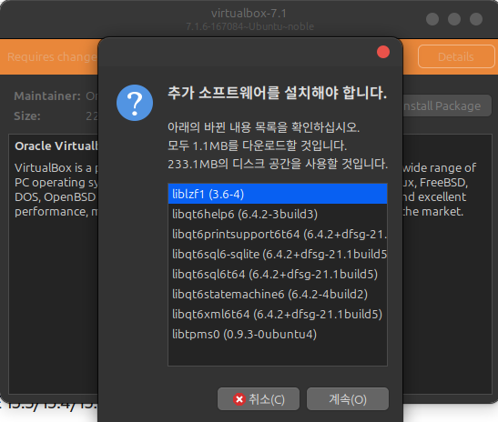Select libqt6sql6t64 package row
The image size is (498, 422).
click(x=278, y=274)
